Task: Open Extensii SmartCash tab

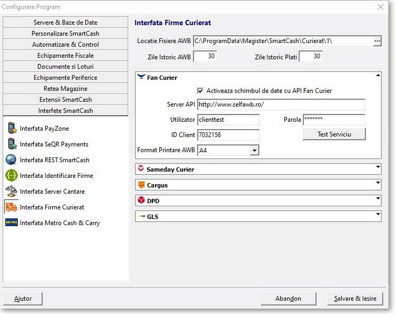Action: pyautogui.click(x=65, y=100)
